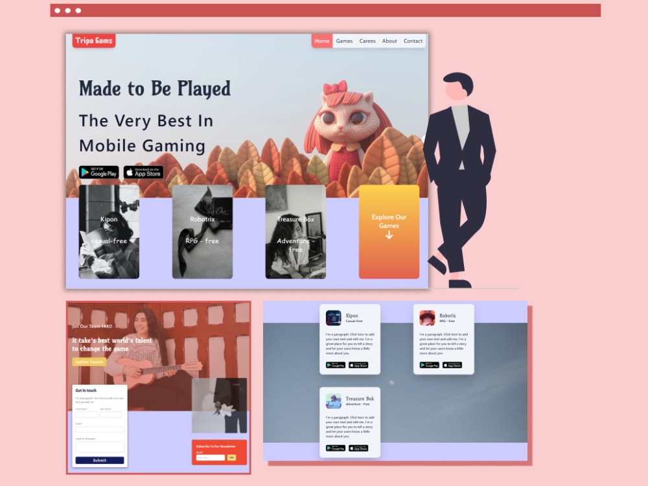Open the Contact nav item
648x486 pixels.
413,41
